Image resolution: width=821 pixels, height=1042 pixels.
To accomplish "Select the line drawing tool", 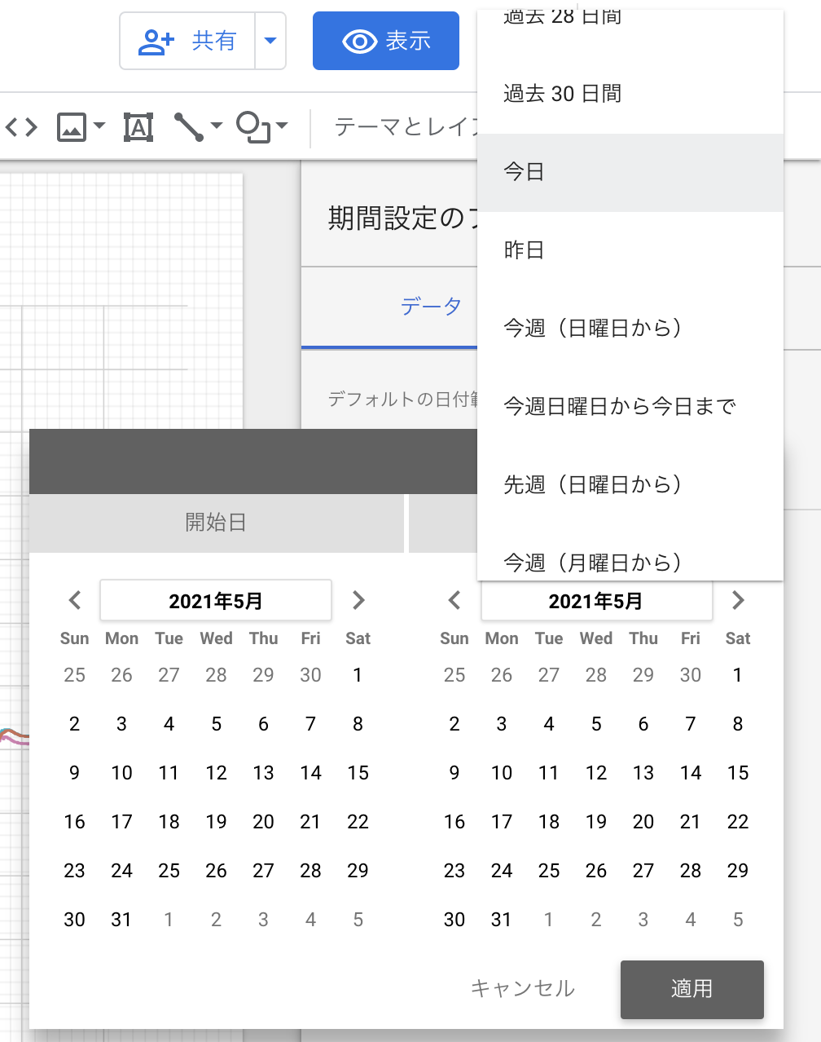I will point(189,126).
